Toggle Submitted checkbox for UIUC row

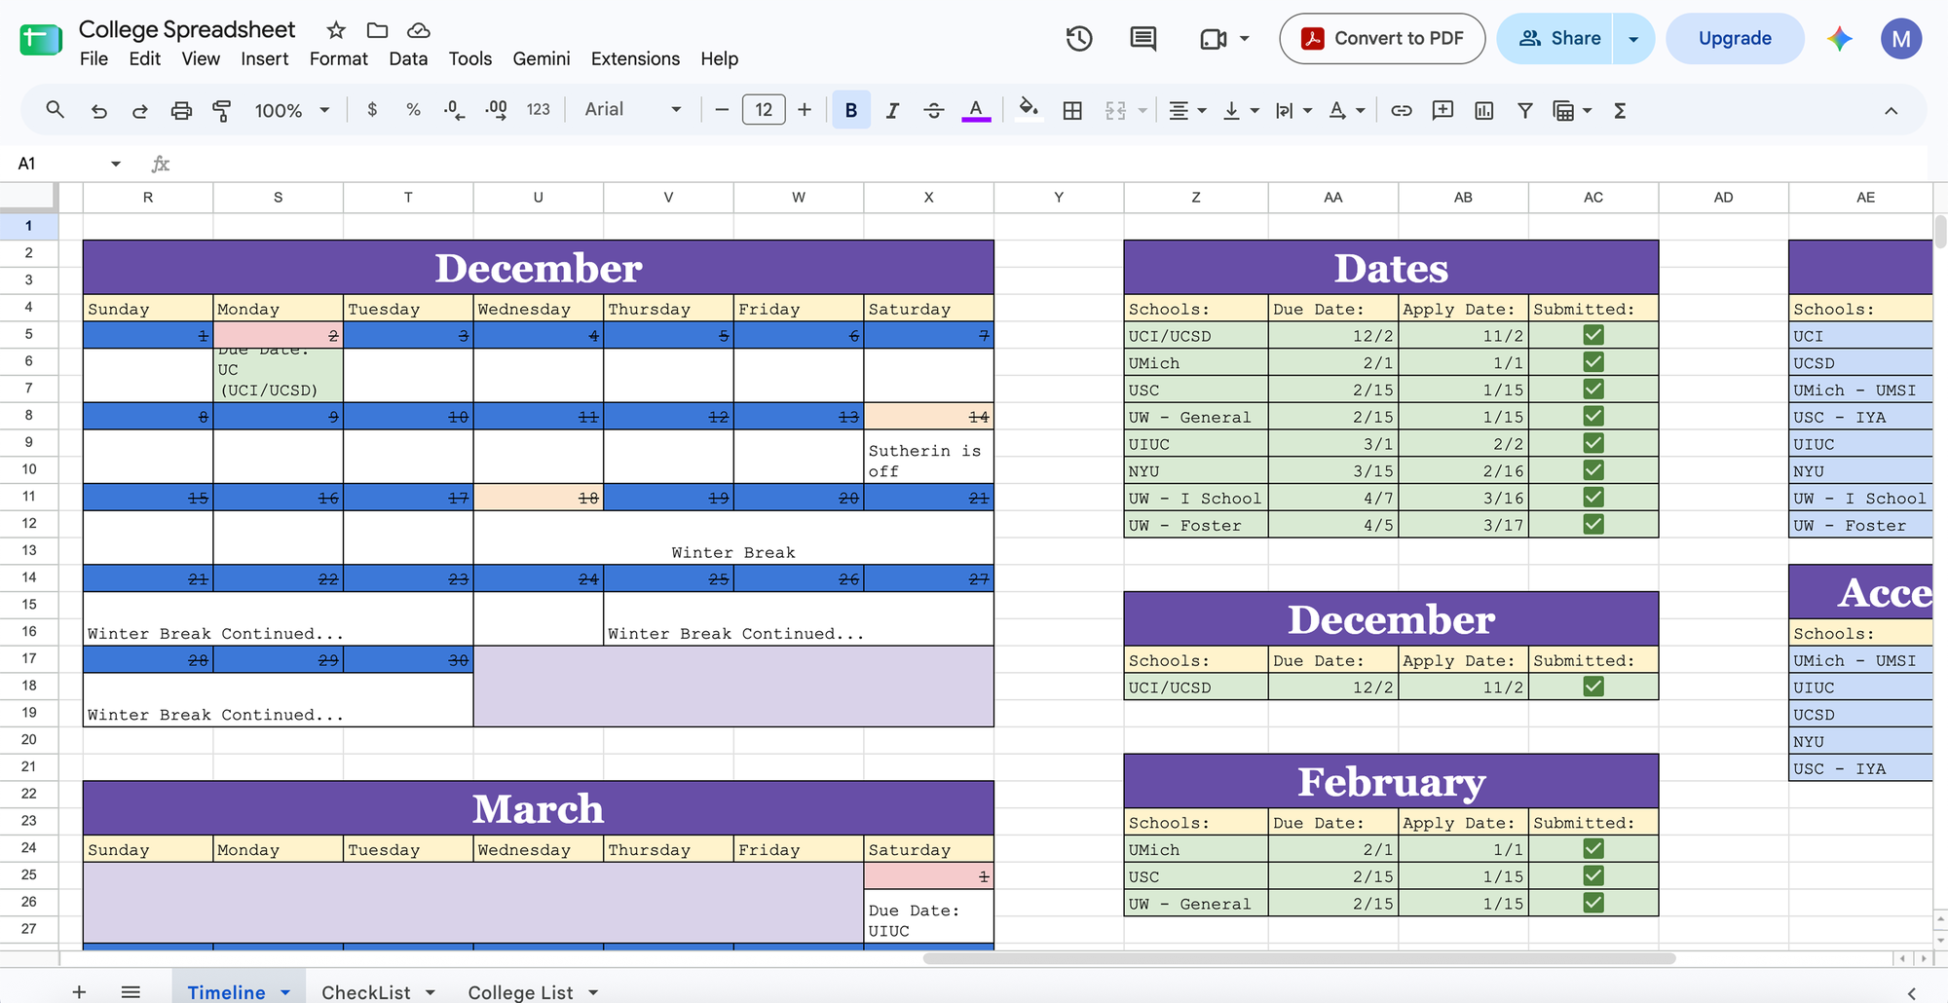click(1593, 443)
